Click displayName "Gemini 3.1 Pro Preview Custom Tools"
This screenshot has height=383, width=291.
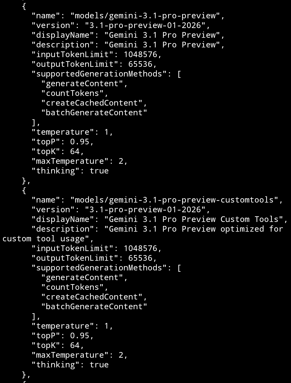[x=194, y=219]
